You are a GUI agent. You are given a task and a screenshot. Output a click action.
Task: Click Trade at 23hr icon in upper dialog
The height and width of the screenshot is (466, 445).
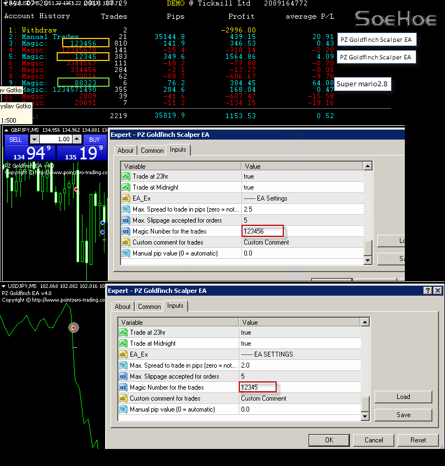tap(126, 176)
